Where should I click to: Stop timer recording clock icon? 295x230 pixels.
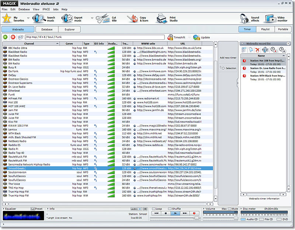(282, 50)
